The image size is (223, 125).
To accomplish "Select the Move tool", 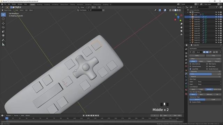I will (x=3, y=23).
